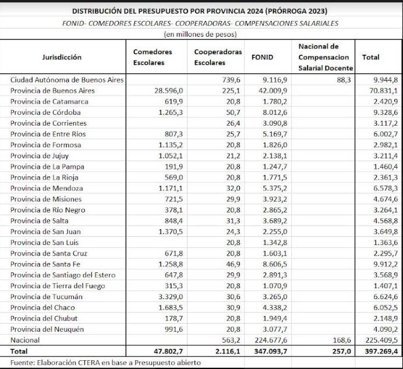
Task: Click the 'Jurisdicción' column header
Action: point(62,57)
